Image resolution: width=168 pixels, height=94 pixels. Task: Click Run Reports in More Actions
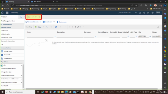[5, 86]
